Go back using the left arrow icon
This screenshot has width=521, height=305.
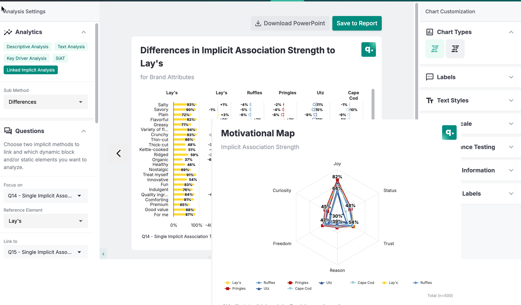click(119, 153)
